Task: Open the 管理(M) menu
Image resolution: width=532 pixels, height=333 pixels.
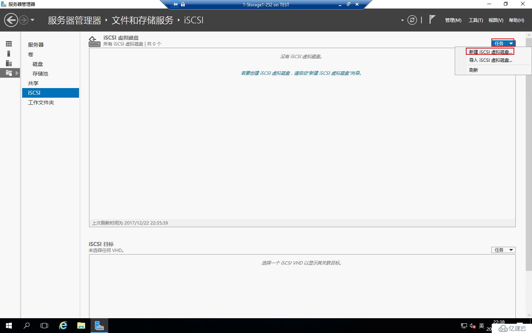Action: click(453, 20)
